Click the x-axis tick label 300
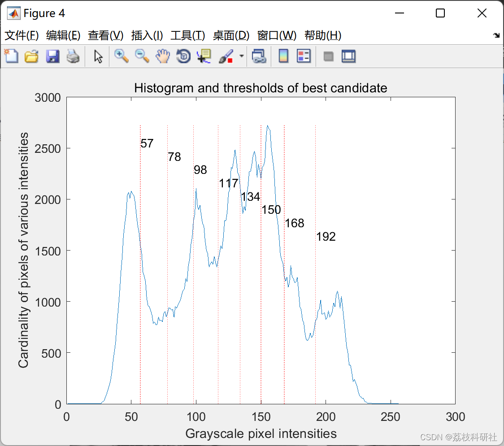The width and height of the screenshot is (504, 446). (x=456, y=417)
